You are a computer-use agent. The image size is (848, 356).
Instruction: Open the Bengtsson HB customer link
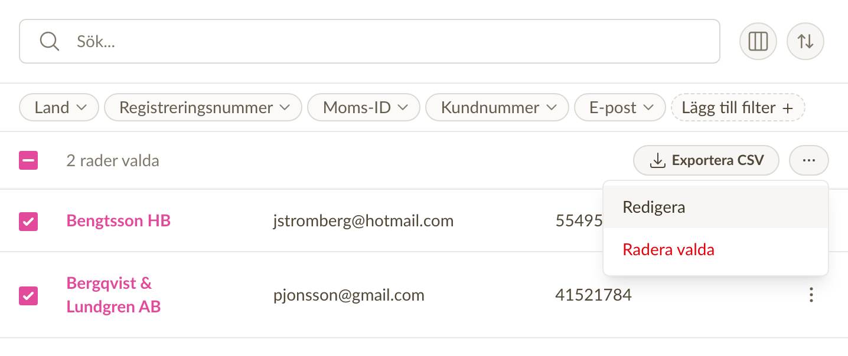[119, 221]
